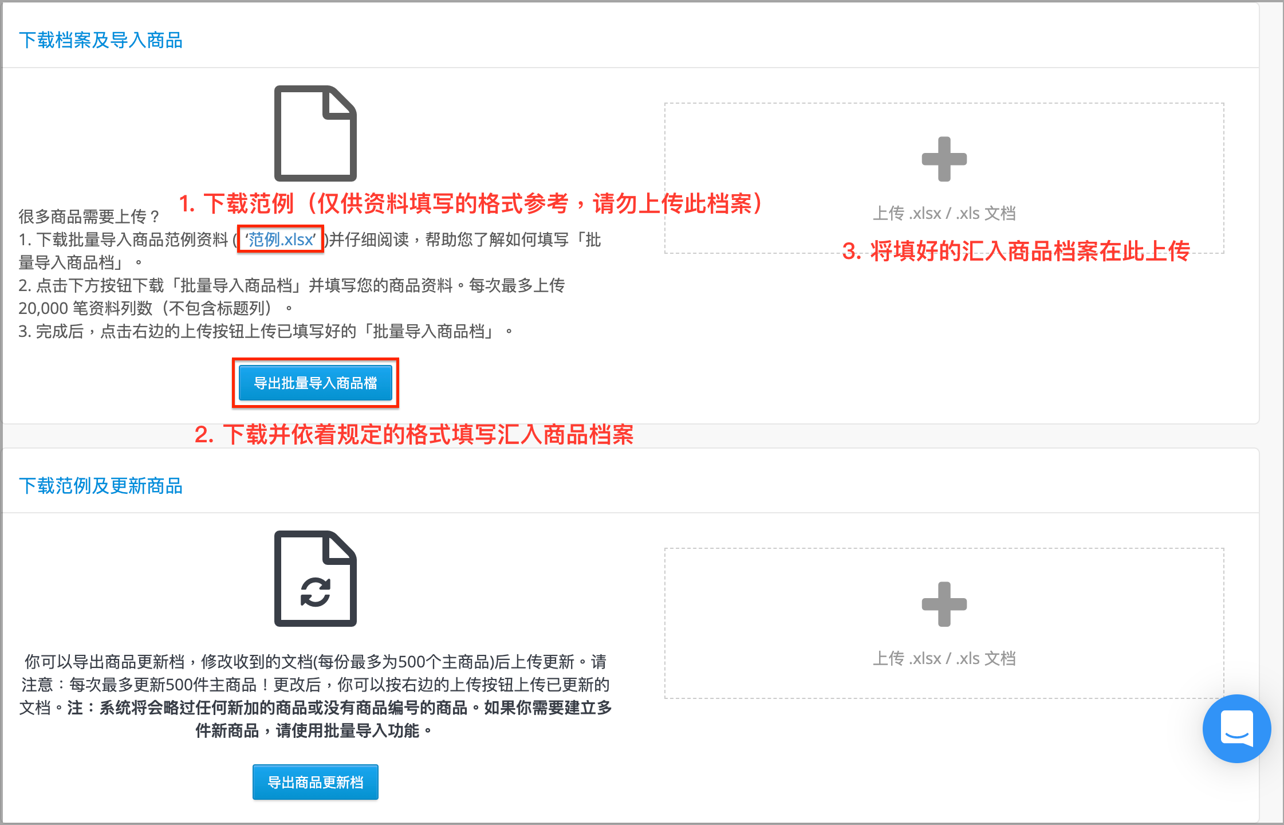The width and height of the screenshot is (1284, 825).
Task: Click instruction line '2. 点击下方按钮下载'
Action: [292, 285]
